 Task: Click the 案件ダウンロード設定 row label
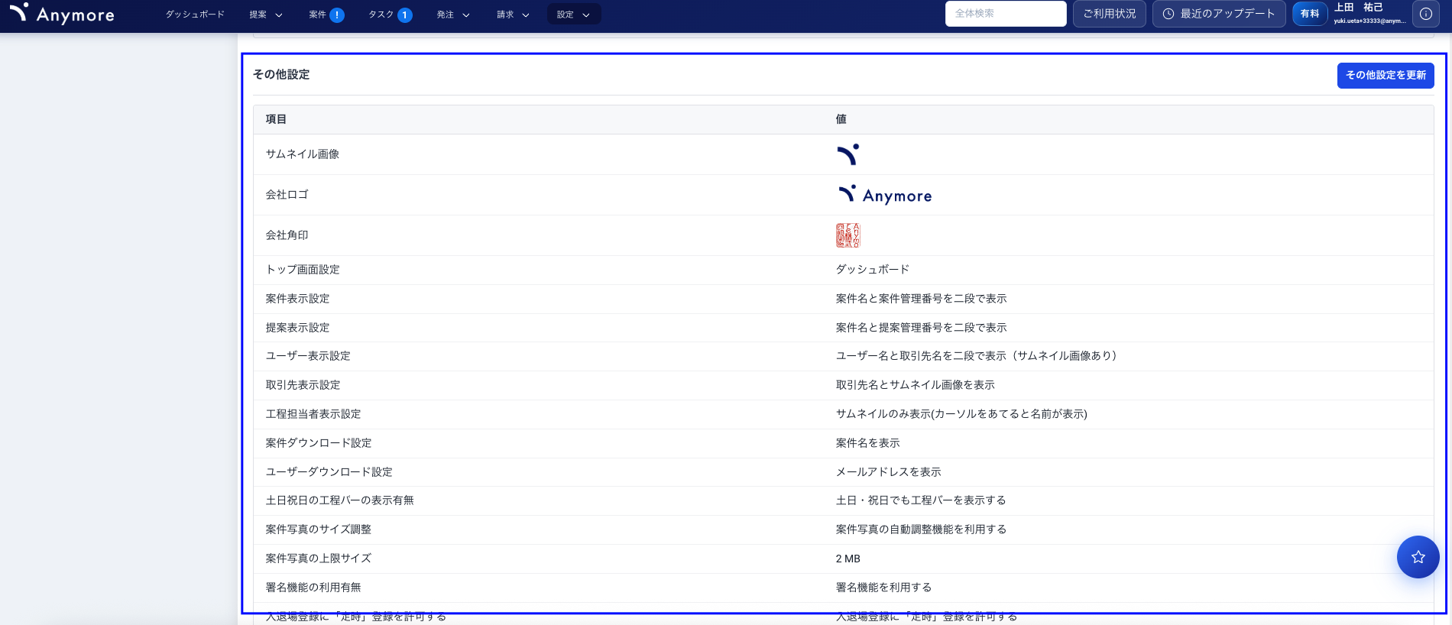click(319, 443)
